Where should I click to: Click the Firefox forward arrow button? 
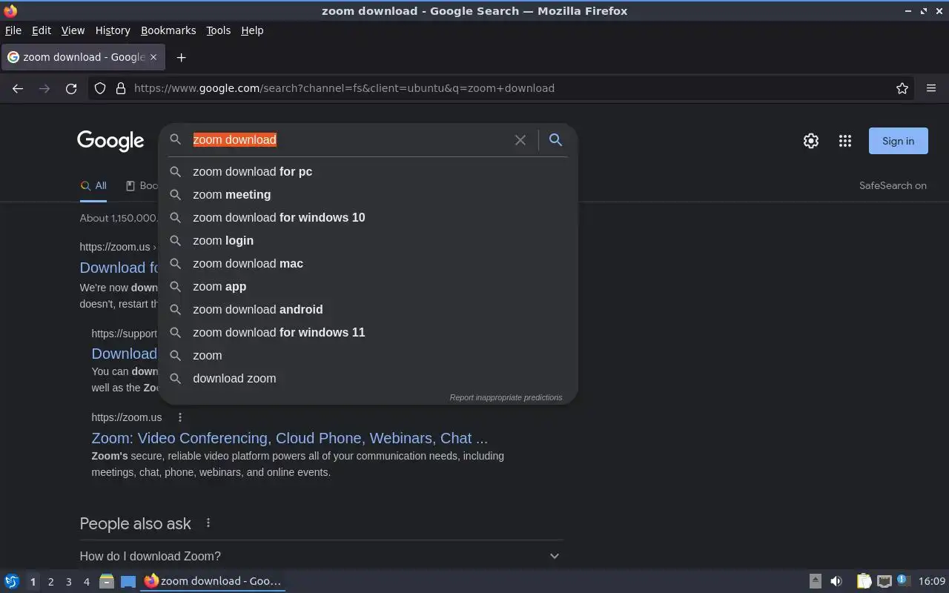click(x=44, y=88)
